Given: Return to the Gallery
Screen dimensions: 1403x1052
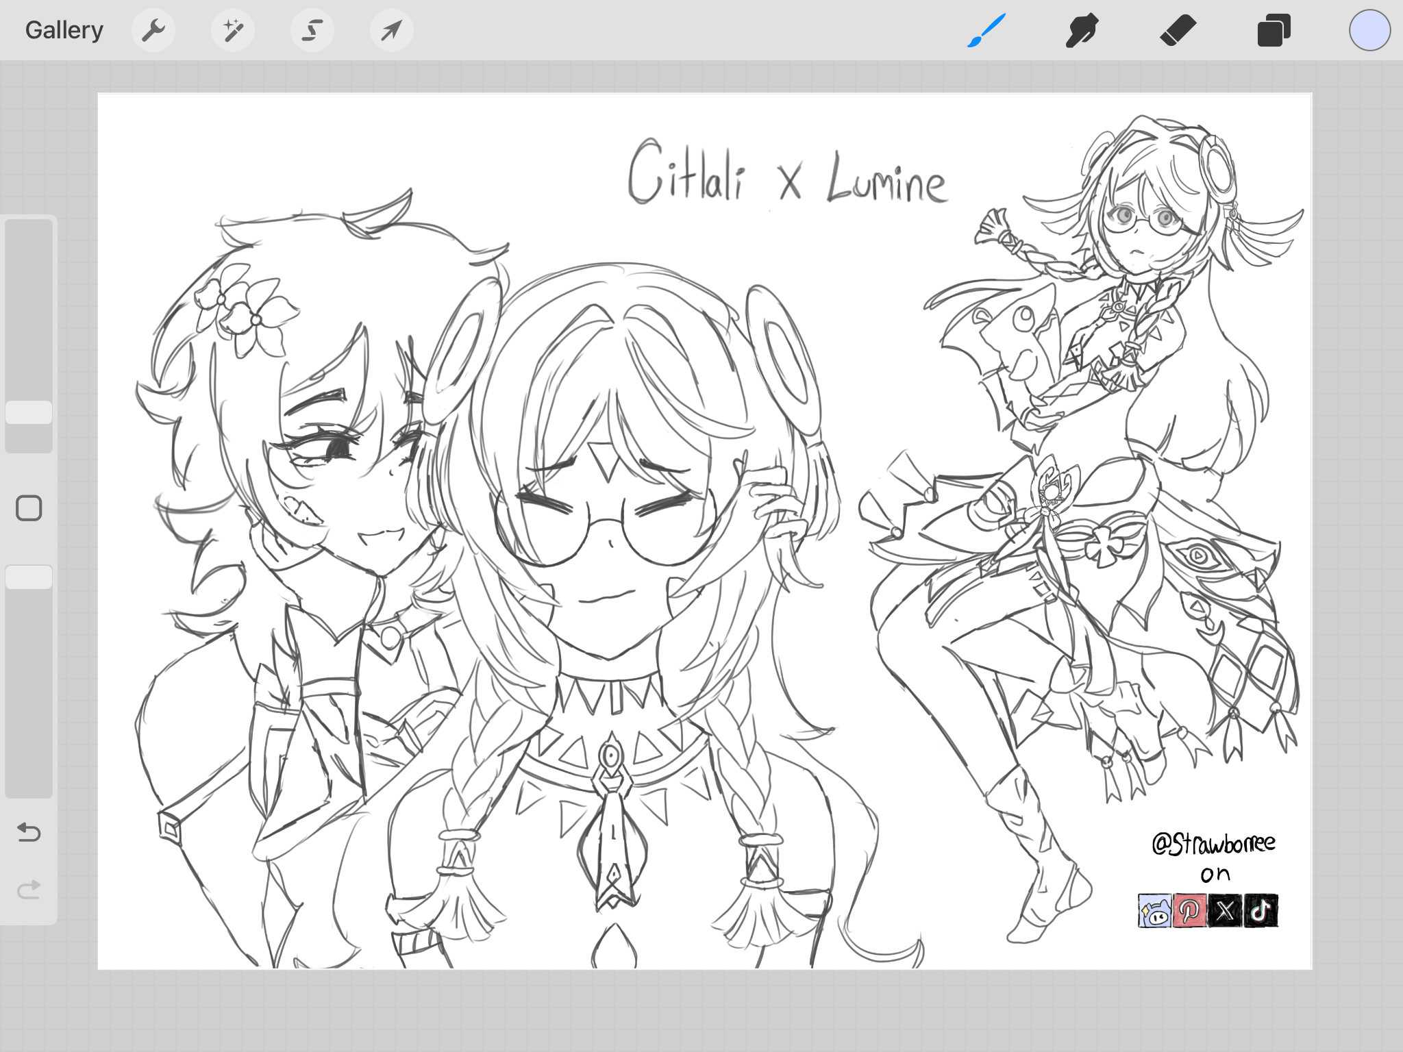Looking at the screenshot, I should pos(64,30).
